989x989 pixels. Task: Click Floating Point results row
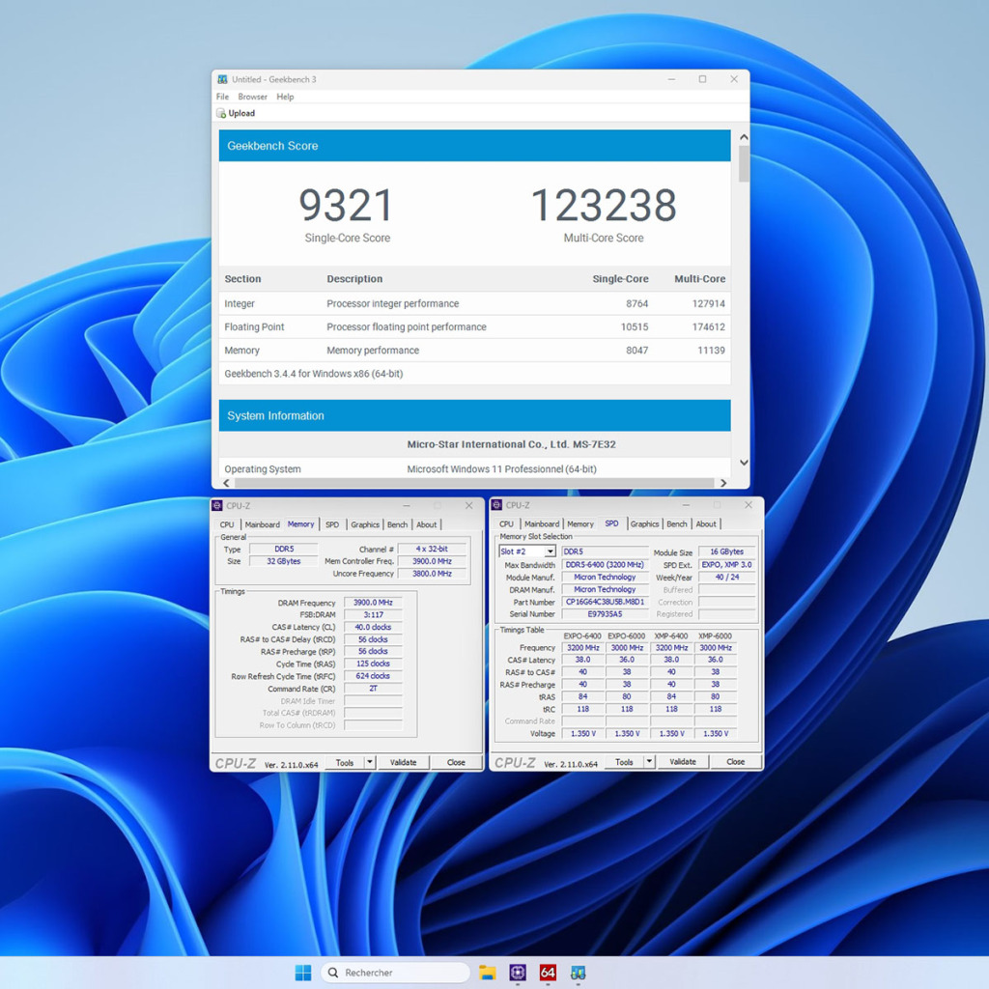(x=474, y=327)
